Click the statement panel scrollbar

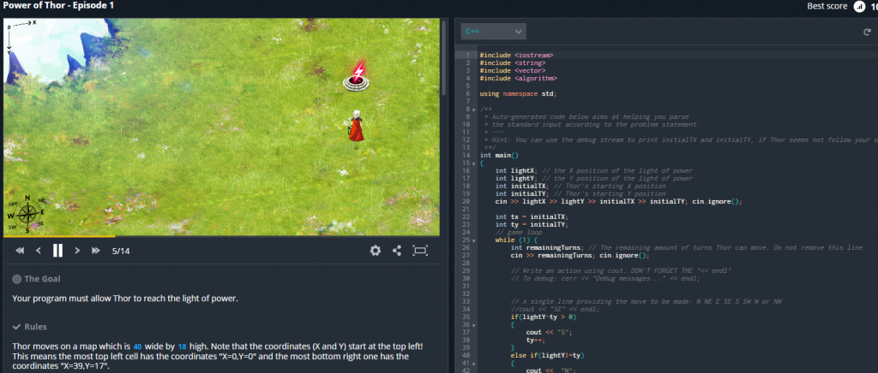click(x=445, y=59)
